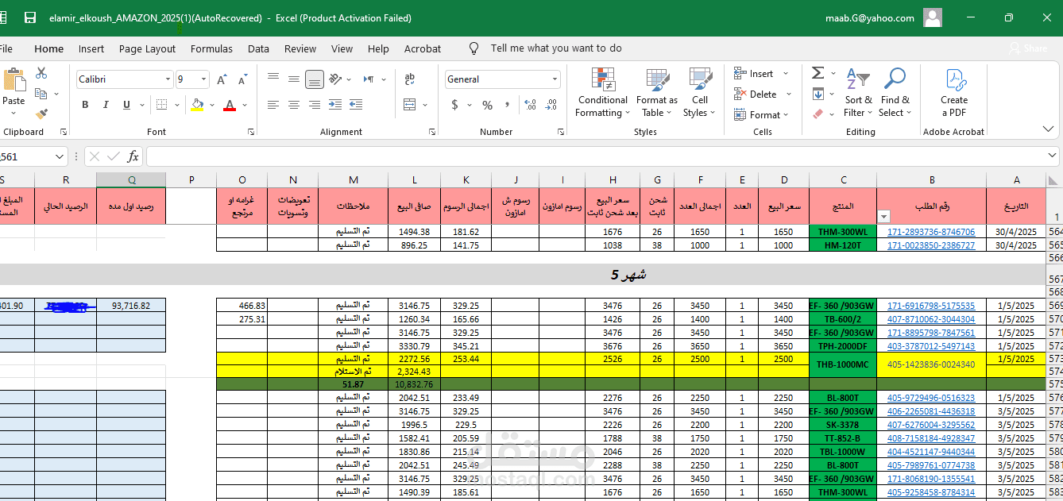Click the Cut scissors icon

point(41,73)
